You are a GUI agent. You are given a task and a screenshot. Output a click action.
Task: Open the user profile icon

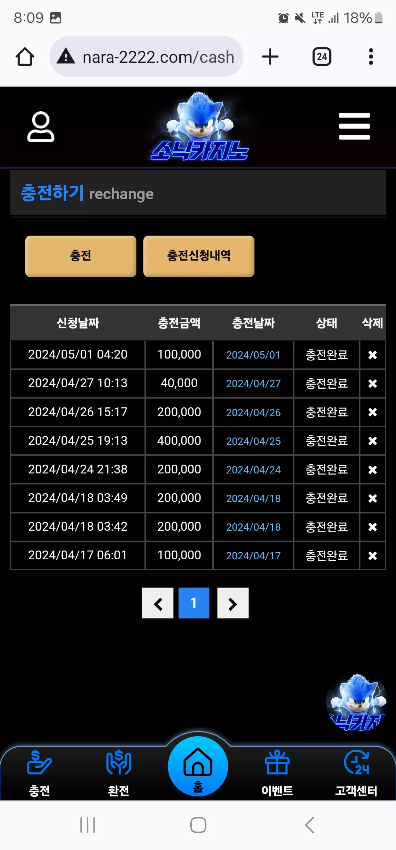(41, 126)
